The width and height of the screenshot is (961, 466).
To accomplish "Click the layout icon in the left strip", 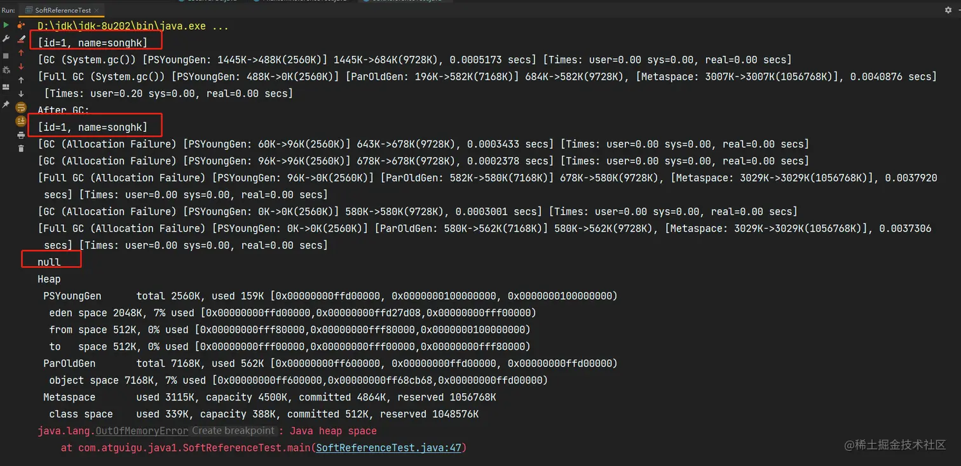I will pyautogui.click(x=6, y=87).
